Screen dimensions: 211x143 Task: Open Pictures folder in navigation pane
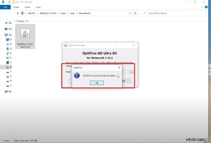[x=9, y=58]
